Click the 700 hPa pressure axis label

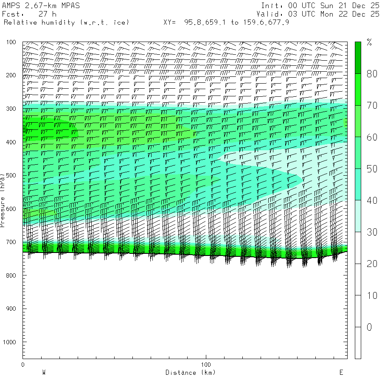[x=11, y=242]
